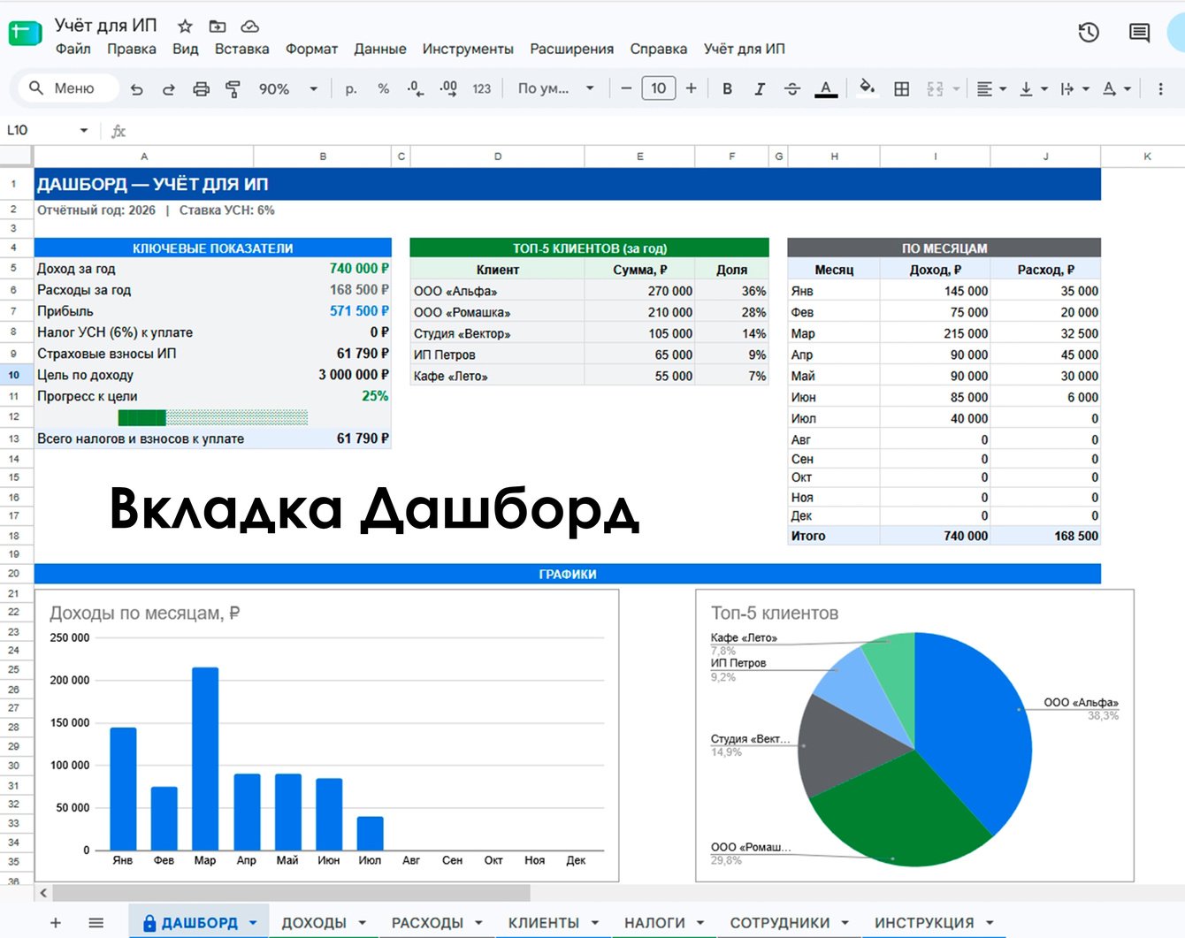
Task: Open the fill color picker
Action: coord(867,88)
